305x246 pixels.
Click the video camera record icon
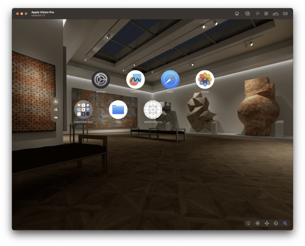[285, 14]
